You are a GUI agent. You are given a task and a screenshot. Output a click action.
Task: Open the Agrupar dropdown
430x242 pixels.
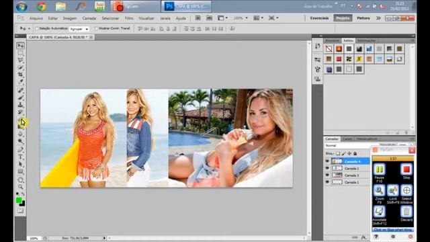coord(79,29)
